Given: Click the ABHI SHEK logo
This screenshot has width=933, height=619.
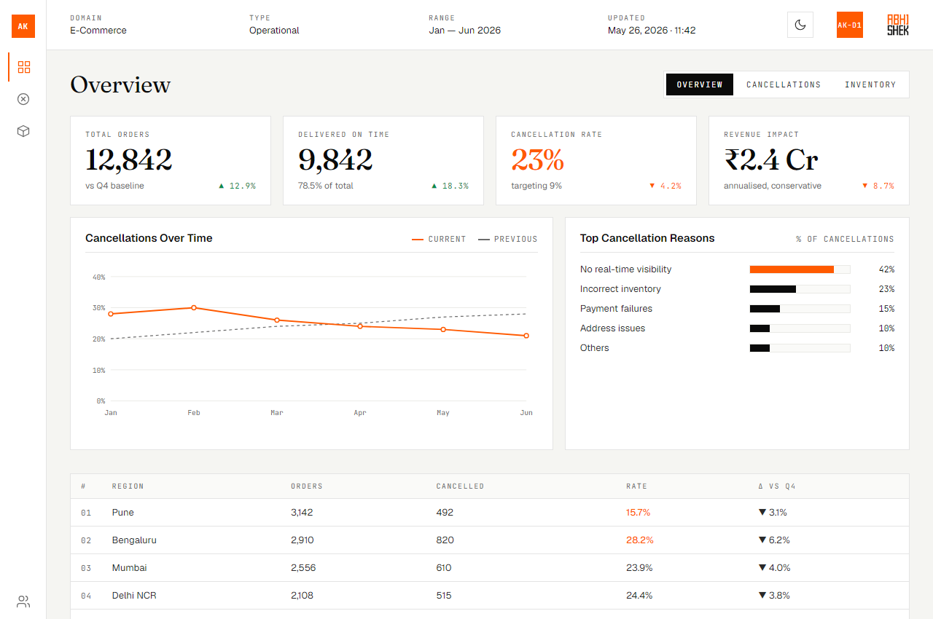Looking at the screenshot, I should click(898, 25).
